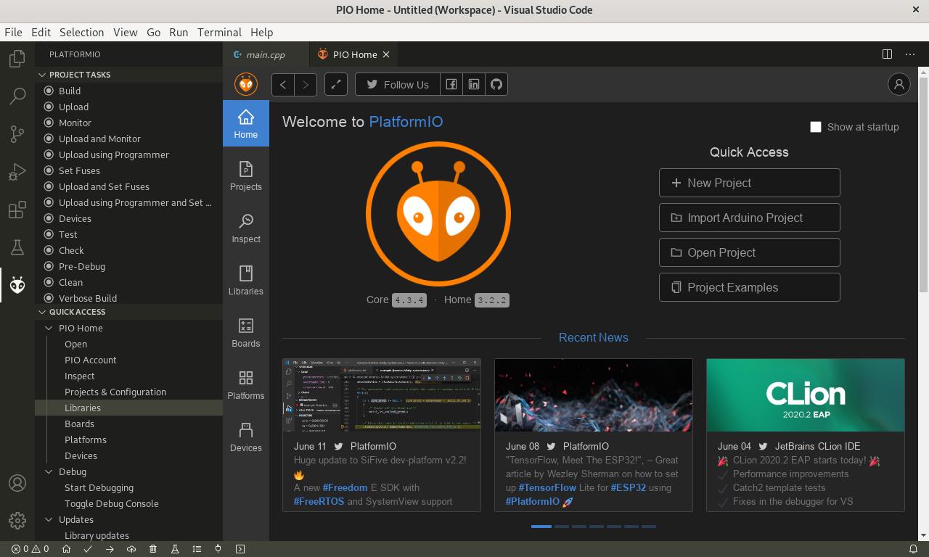
Task: Go back with the left arrow in PIO Home
Action: tap(283, 84)
